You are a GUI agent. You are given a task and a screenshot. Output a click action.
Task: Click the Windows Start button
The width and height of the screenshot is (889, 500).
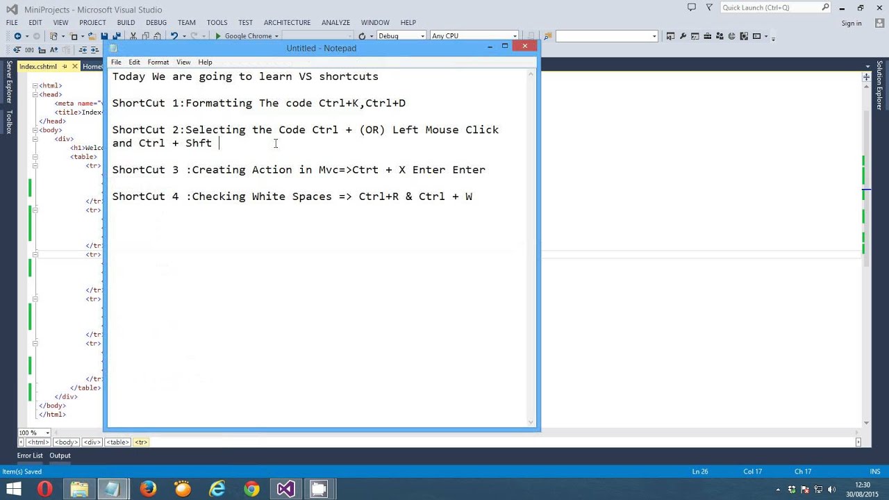[x=13, y=489]
